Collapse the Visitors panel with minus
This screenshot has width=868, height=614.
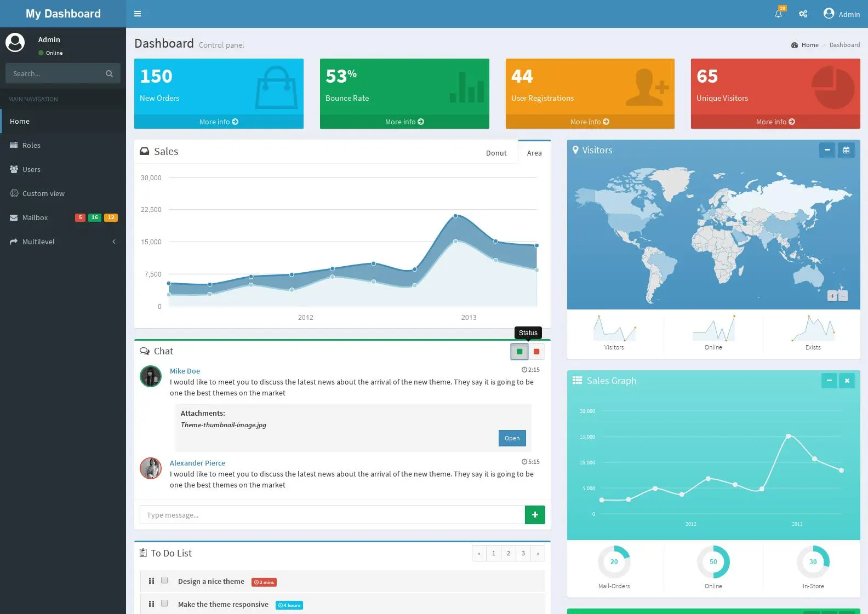click(x=827, y=150)
